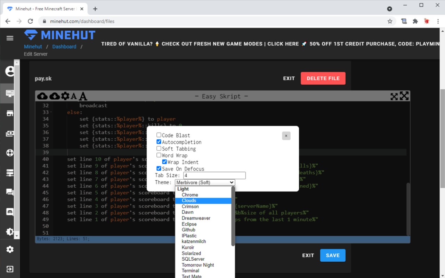Click the cloud download icon in Easy Skript

55,96
